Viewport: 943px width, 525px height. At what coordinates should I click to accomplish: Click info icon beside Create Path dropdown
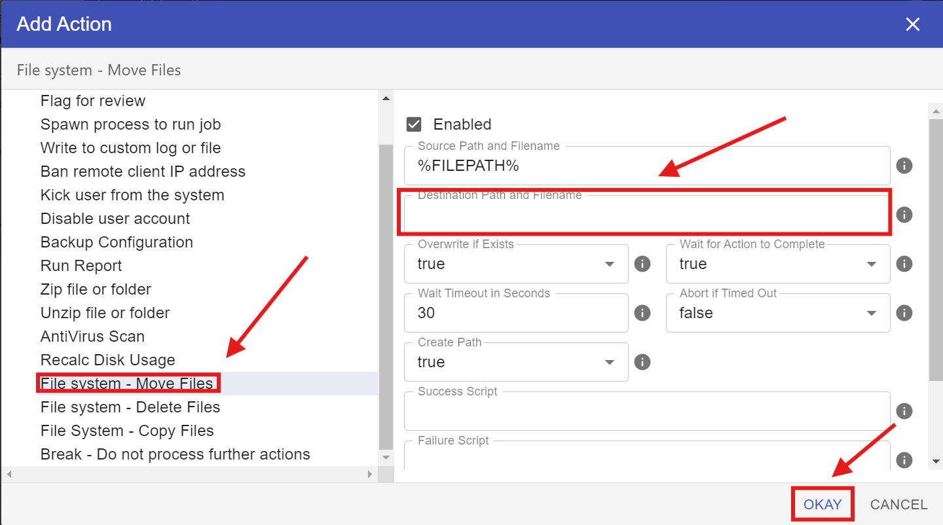[x=642, y=362]
